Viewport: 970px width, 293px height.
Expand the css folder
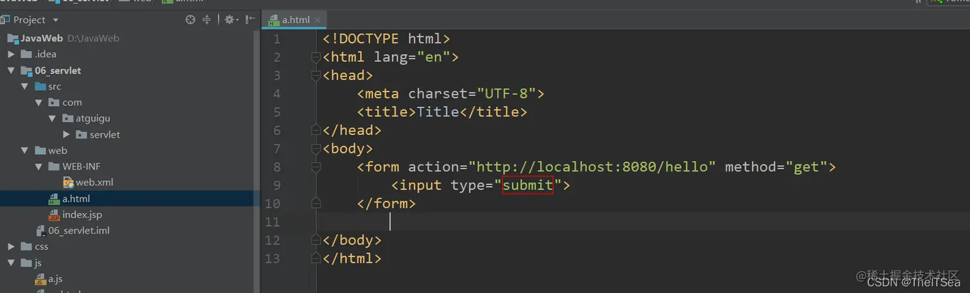(x=11, y=246)
